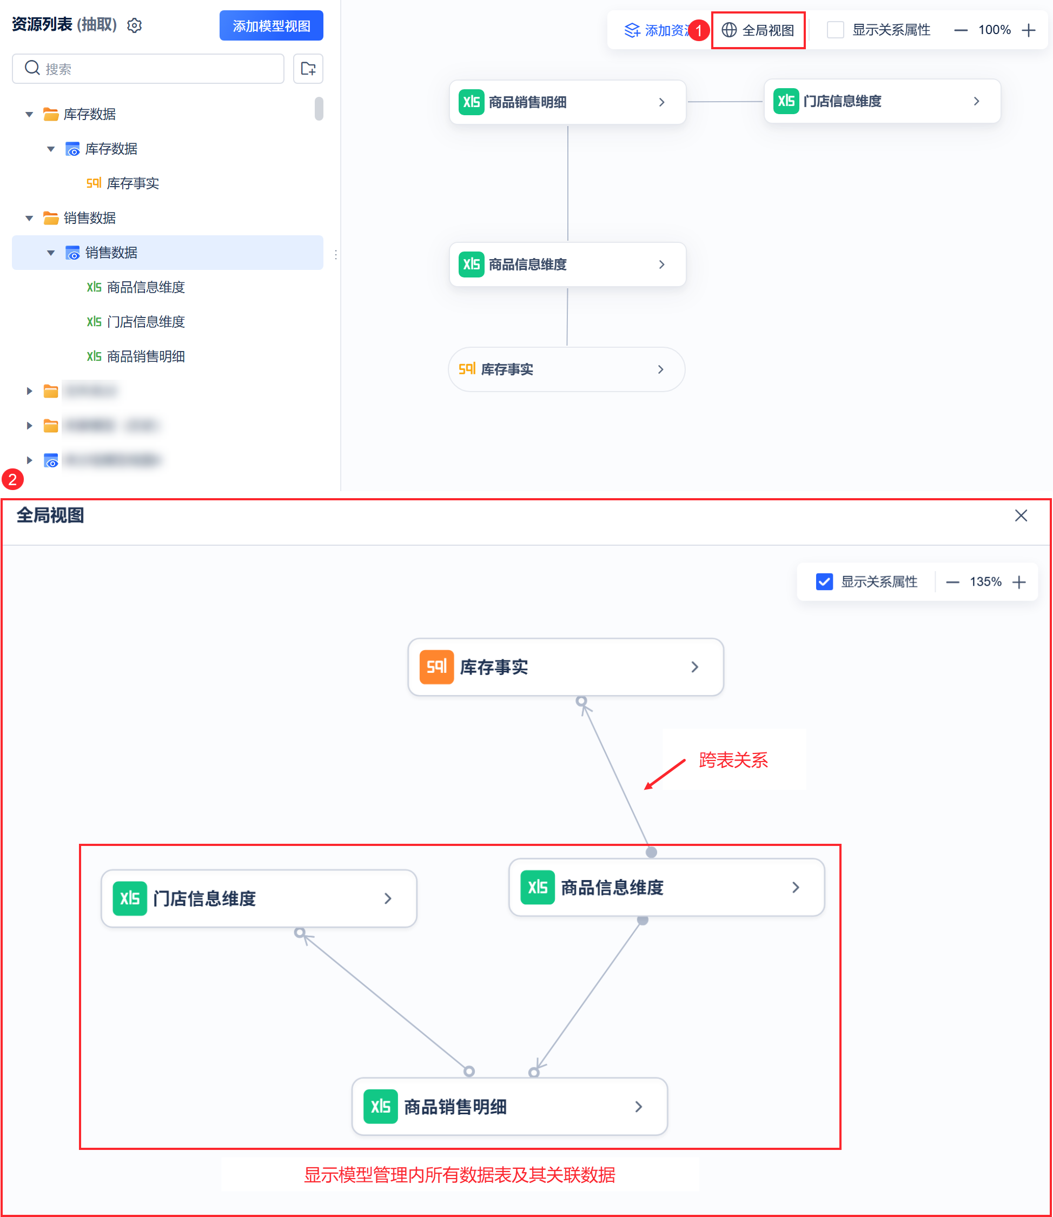
Task: Select 商品信息维度 in the resource tree
Action: click(145, 287)
